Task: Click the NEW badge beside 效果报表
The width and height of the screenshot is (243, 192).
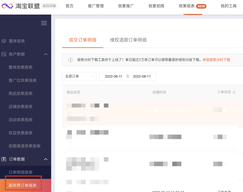Action: pyautogui.click(x=201, y=6)
